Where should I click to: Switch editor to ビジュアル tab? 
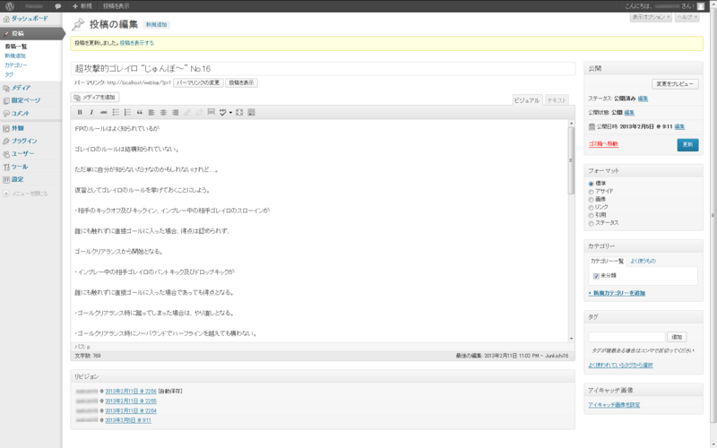pyautogui.click(x=527, y=100)
